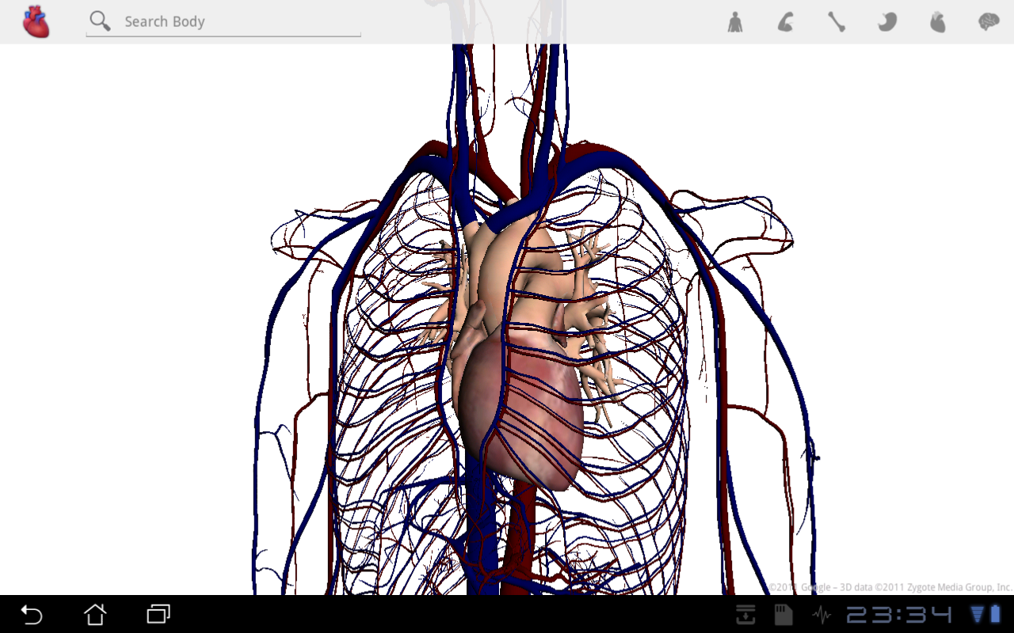Viewport: 1014px width, 633px height.
Task: Go to the Android home screen
Action: 95,614
